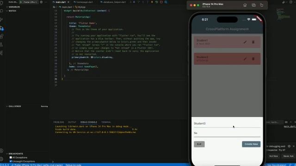Open the Accounts icon in activity bar
The height and width of the screenshot is (166, 296).
coord(2,151)
